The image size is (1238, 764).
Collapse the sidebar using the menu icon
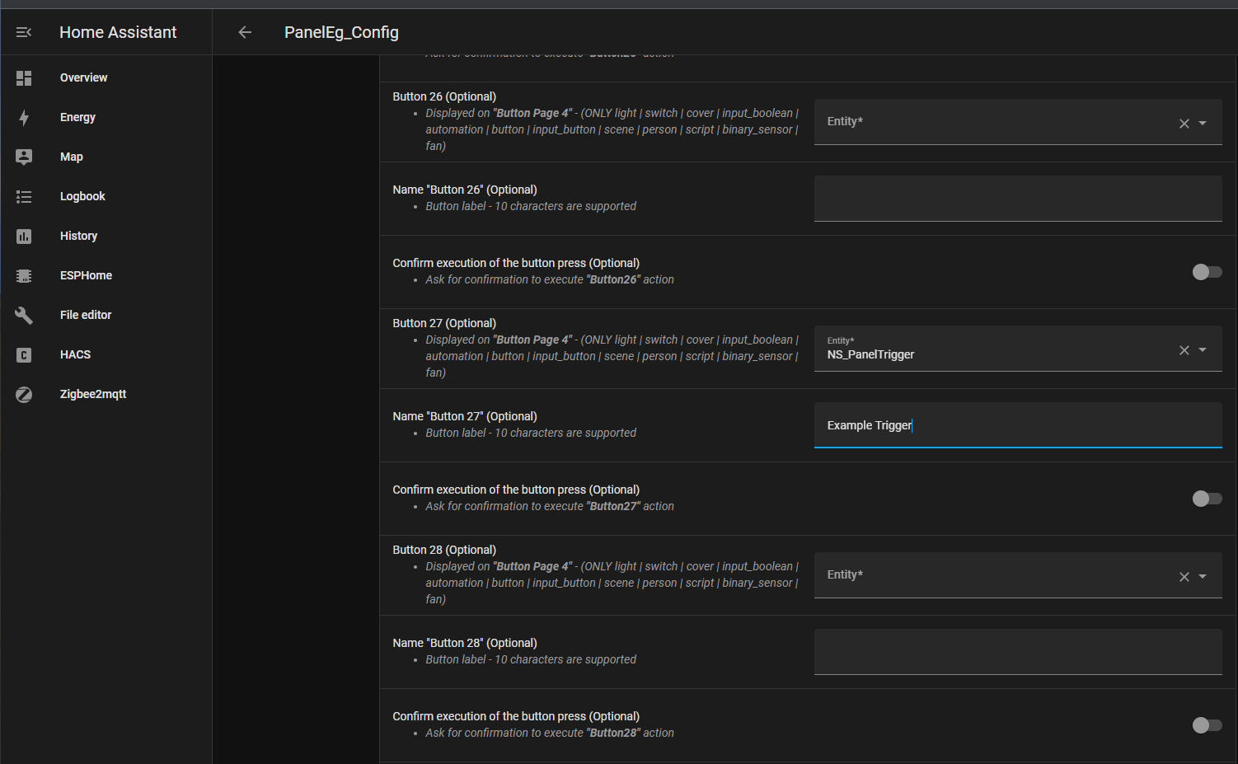tap(24, 32)
